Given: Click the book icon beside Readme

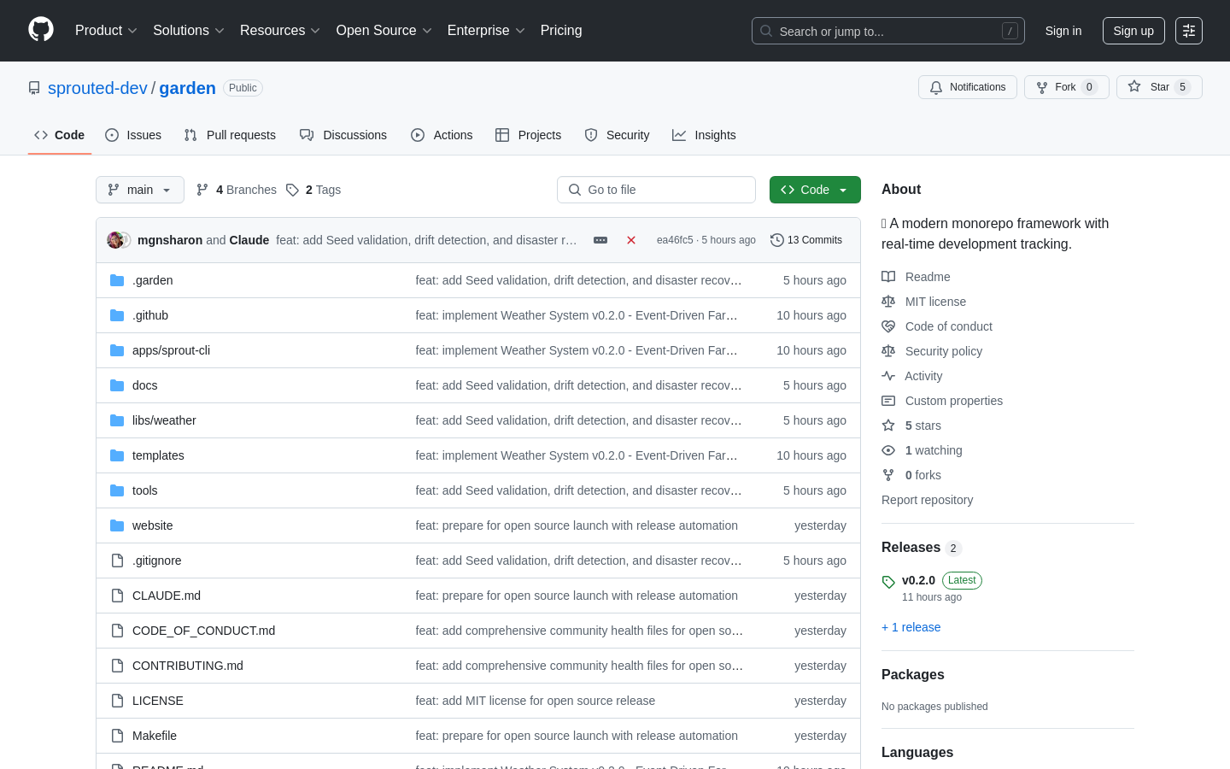Looking at the screenshot, I should (x=888, y=277).
